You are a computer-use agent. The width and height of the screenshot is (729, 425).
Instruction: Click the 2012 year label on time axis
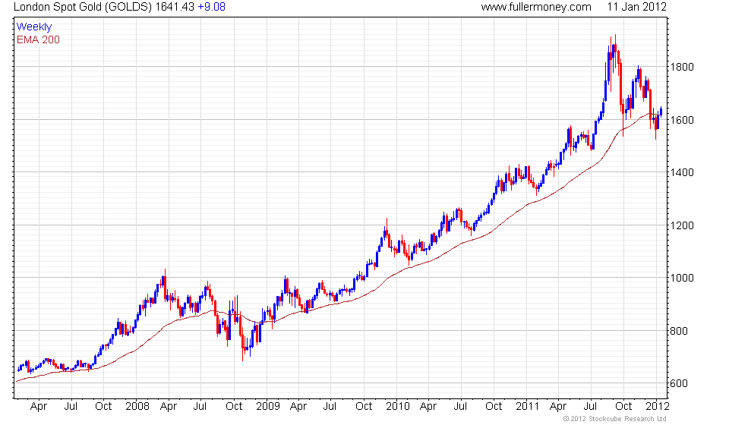pos(658,406)
